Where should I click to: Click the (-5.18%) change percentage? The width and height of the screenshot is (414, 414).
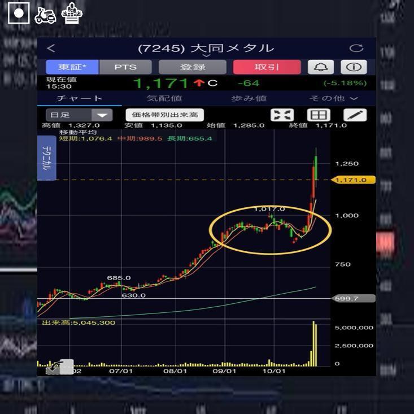[x=345, y=83]
